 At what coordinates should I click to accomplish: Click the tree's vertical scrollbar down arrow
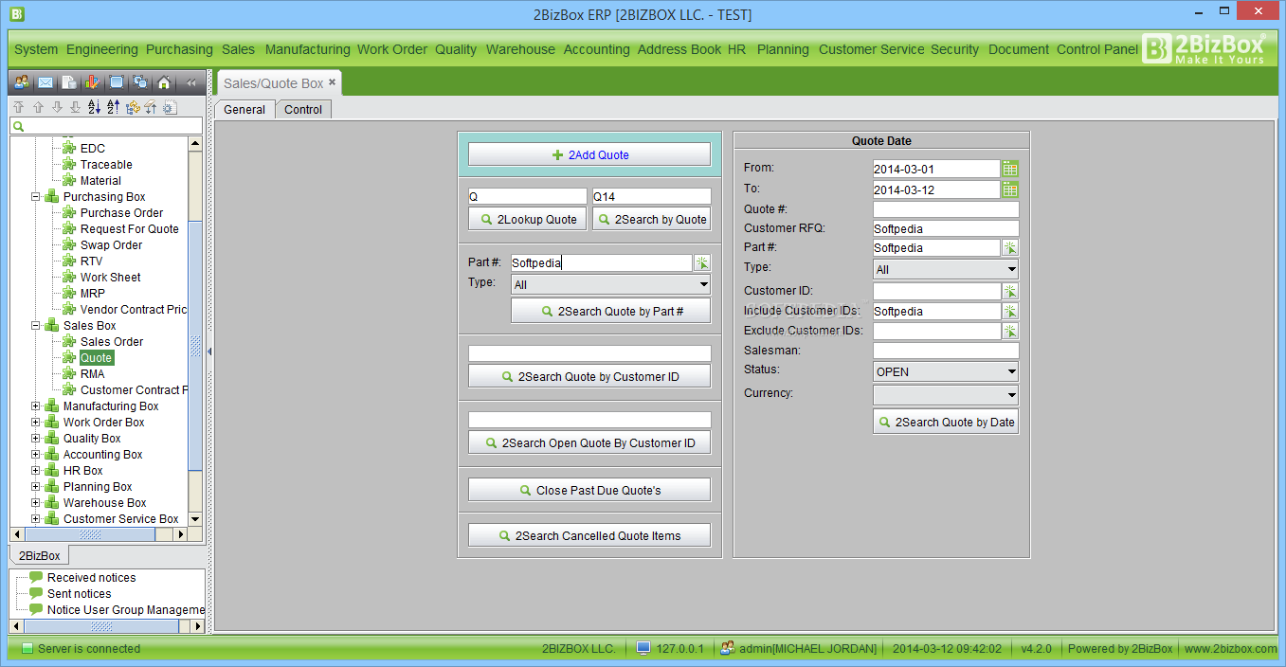pyautogui.click(x=195, y=519)
